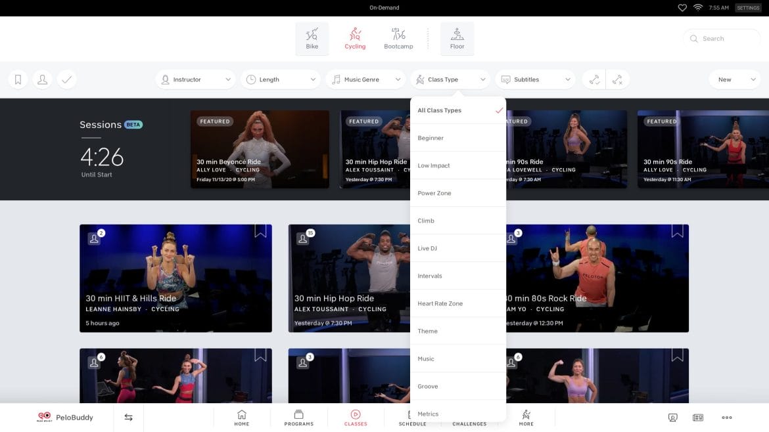Screen dimensions: 769x432
Task: Toggle the taken classes checkmark filter
Action: 66,79
